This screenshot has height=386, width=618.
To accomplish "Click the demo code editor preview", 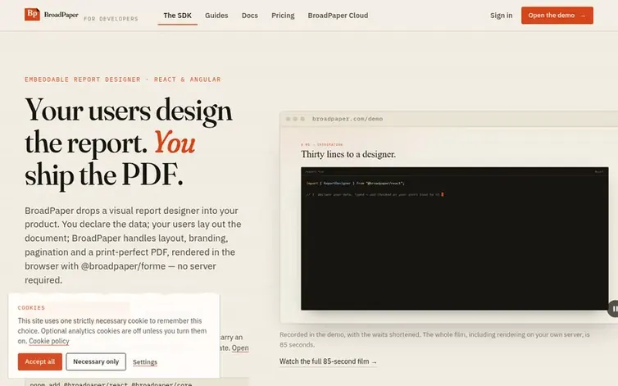I will (454, 238).
